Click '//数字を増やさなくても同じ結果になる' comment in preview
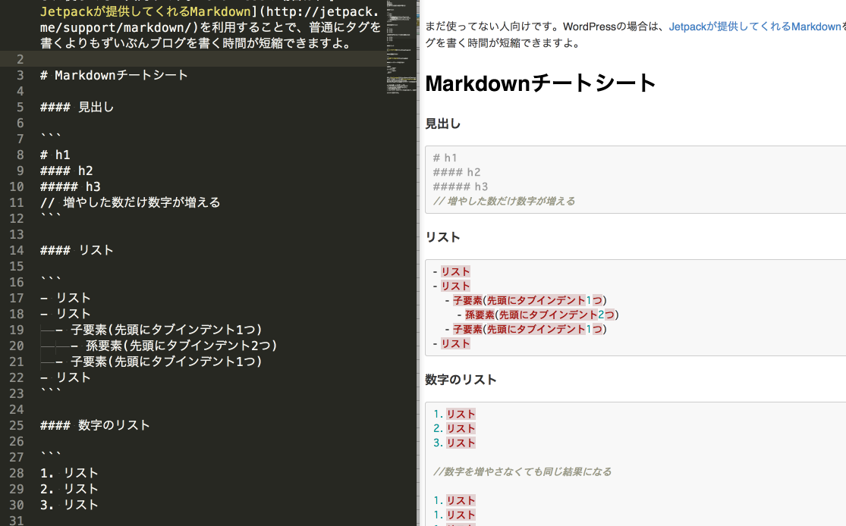The image size is (846, 526). coord(522,472)
